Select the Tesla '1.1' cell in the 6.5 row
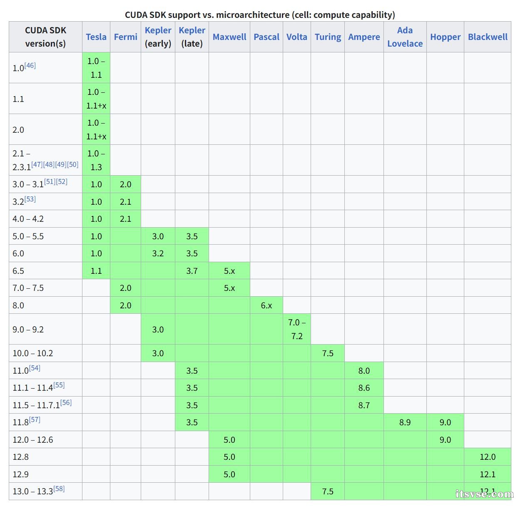The height and width of the screenshot is (506, 518). [96, 271]
